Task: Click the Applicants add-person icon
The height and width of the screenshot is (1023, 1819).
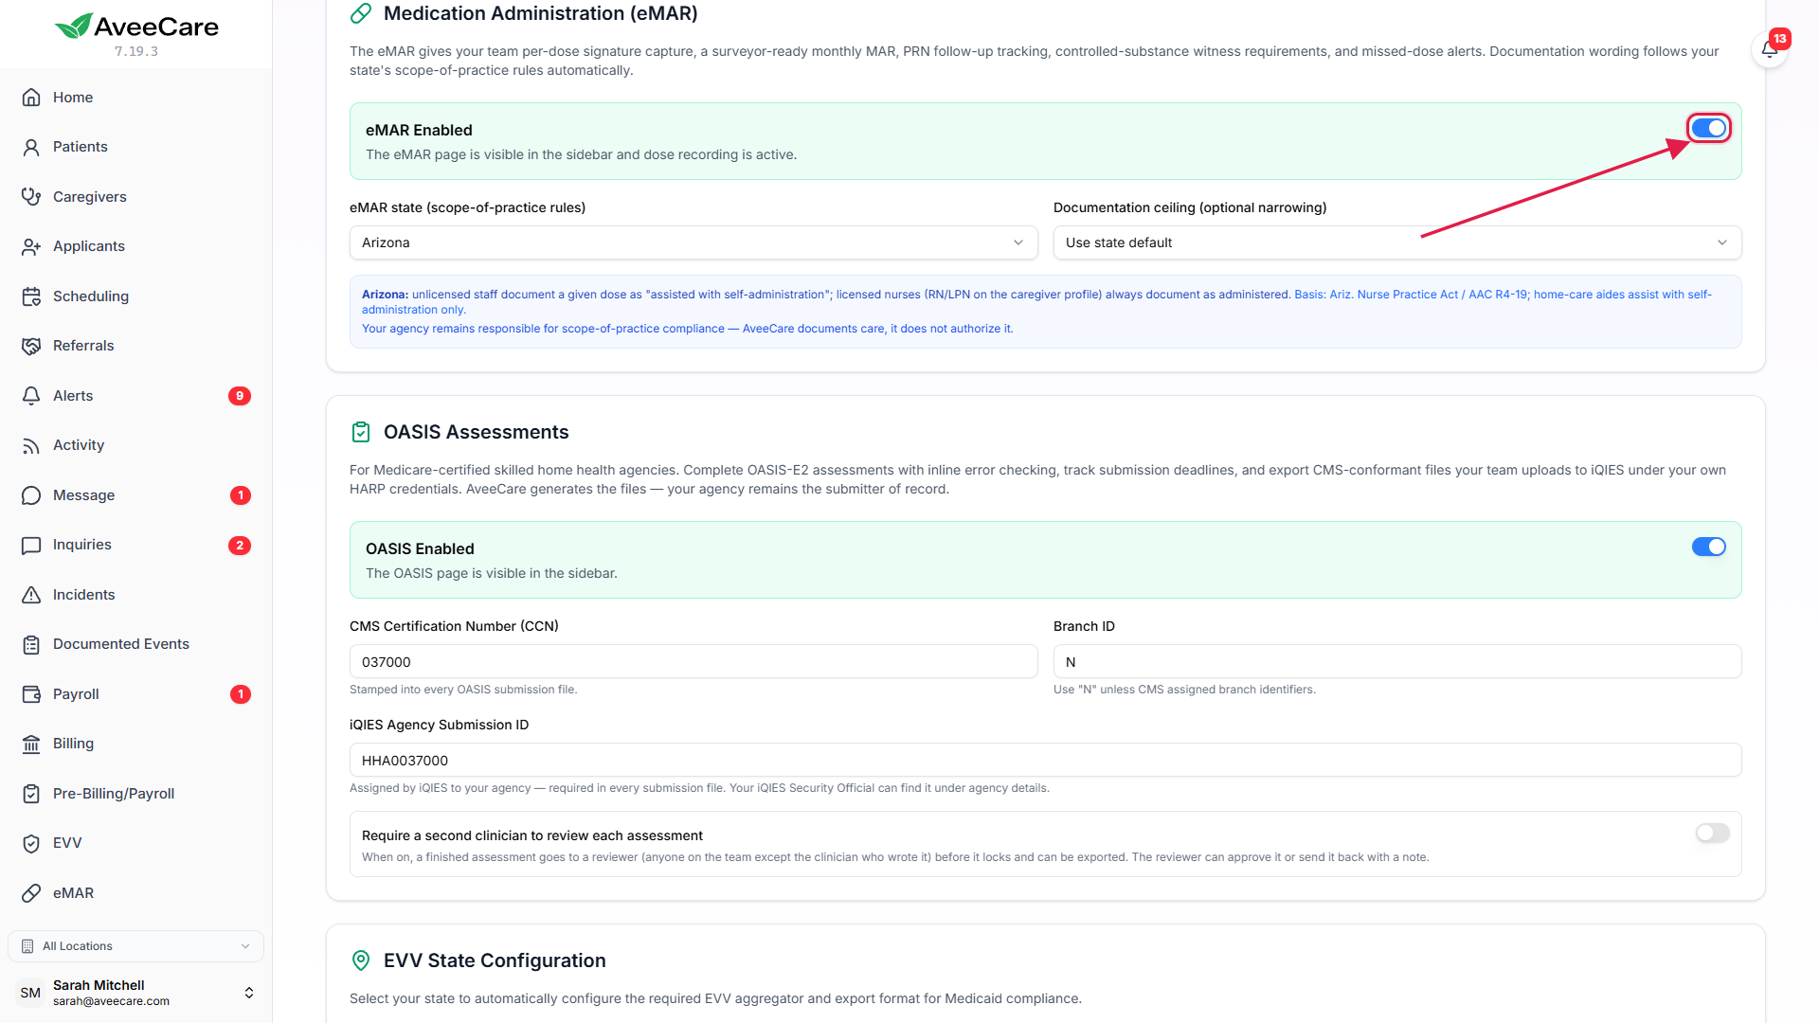Action: click(x=31, y=246)
